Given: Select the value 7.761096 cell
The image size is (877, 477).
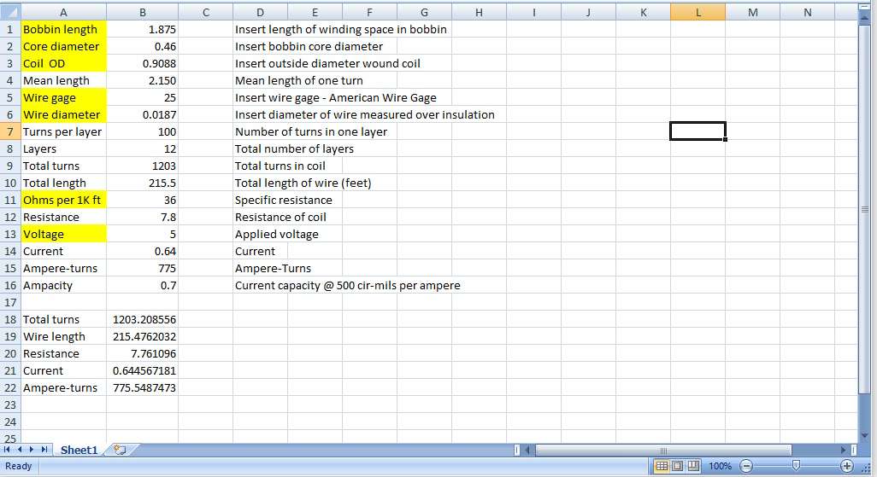Looking at the screenshot, I should click(x=143, y=353).
